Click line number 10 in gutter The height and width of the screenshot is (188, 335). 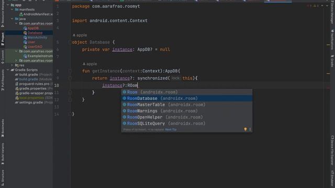coord(57,86)
